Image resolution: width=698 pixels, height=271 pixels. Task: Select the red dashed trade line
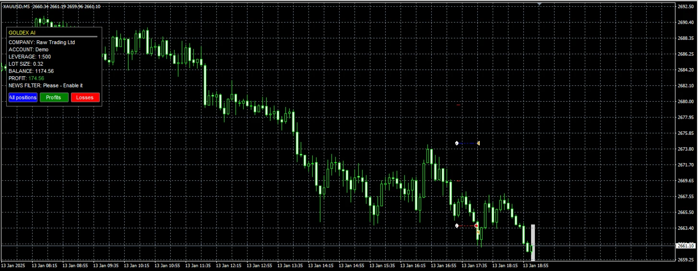click(466, 225)
